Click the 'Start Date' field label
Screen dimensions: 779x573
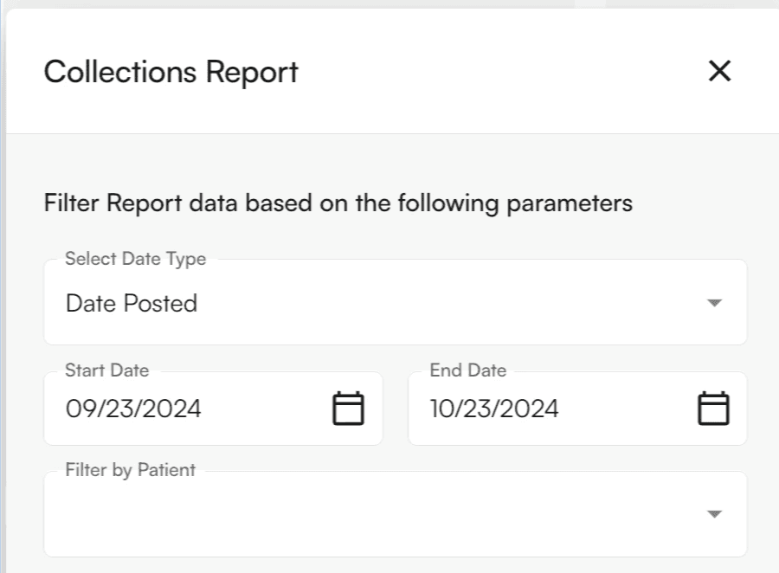pos(106,370)
